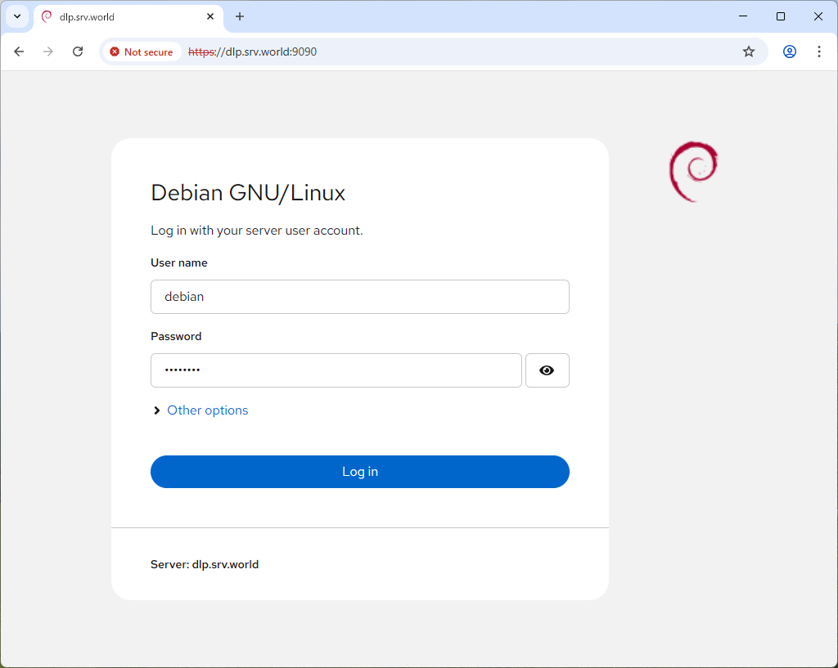838x668 pixels.
Task: Close the dlp.srv.world tab
Action: coord(210,16)
